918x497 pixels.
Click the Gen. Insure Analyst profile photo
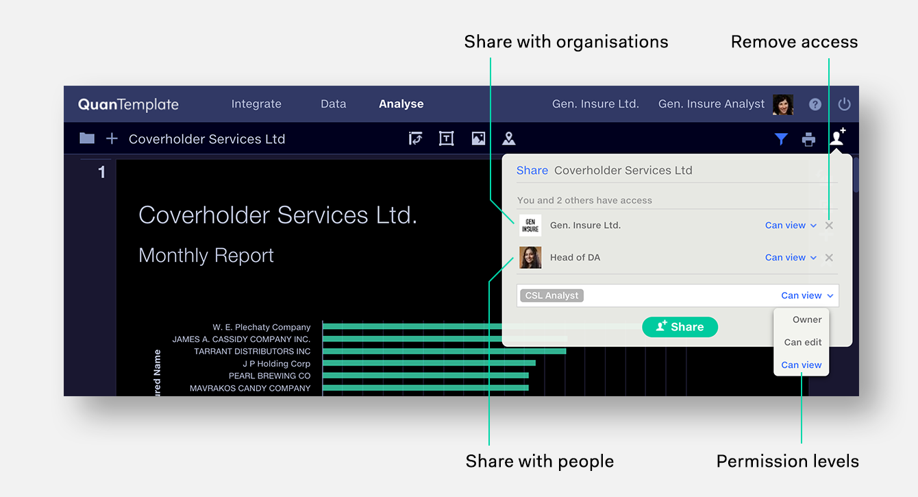point(783,104)
